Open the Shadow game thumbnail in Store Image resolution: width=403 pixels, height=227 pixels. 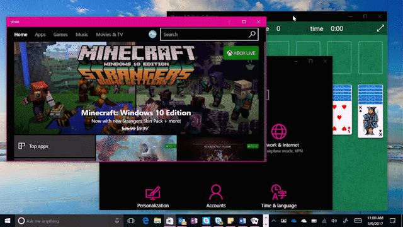(218, 149)
